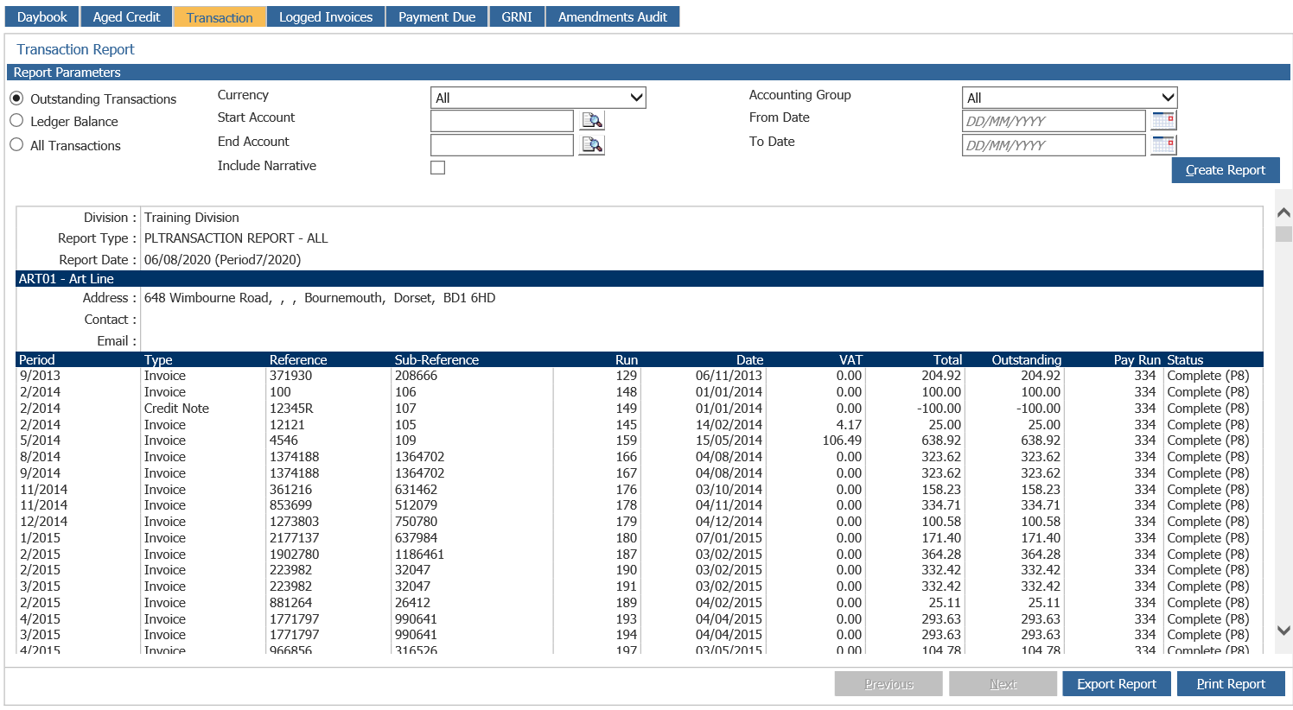Open the Start Account lookup search icon
The image size is (1293, 710).
click(592, 120)
